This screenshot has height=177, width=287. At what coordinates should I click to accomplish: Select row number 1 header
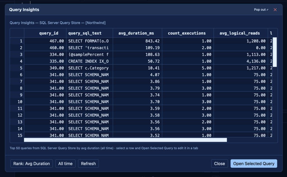click(x=17, y=41)
